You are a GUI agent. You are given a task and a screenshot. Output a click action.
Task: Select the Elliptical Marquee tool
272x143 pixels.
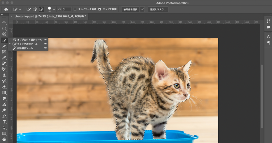click(x=4, y=28)
